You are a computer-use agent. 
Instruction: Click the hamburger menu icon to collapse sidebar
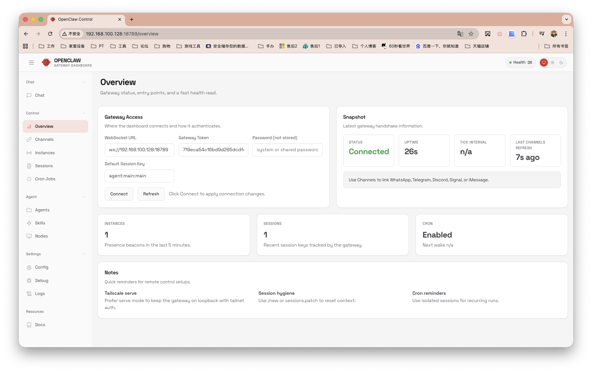[31, 63]
